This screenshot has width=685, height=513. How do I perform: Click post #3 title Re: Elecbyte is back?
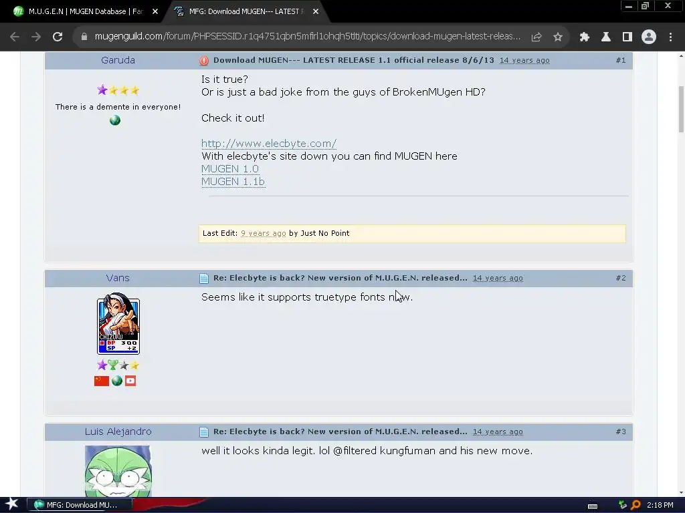340,432
